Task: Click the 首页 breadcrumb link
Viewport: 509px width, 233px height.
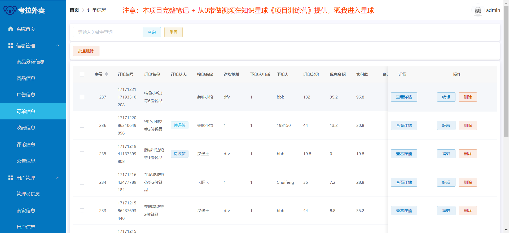Action: pos(74,10)
